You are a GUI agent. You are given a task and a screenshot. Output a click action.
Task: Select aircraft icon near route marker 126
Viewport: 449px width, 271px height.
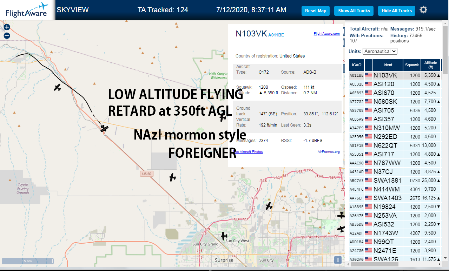[x=269, y=206]
